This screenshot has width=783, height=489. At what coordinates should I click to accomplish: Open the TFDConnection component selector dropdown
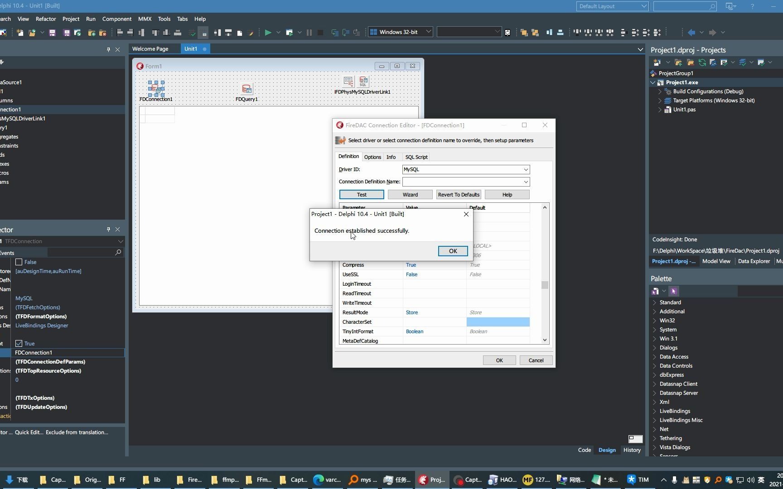[x=120, y=241]
